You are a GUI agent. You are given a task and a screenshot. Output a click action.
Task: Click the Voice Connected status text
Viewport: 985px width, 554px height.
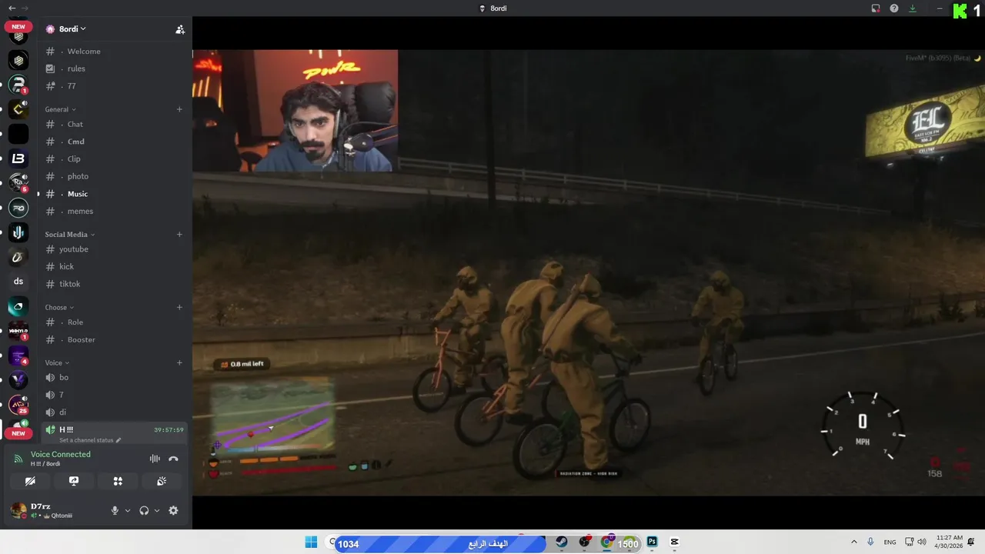click(61, 454)
